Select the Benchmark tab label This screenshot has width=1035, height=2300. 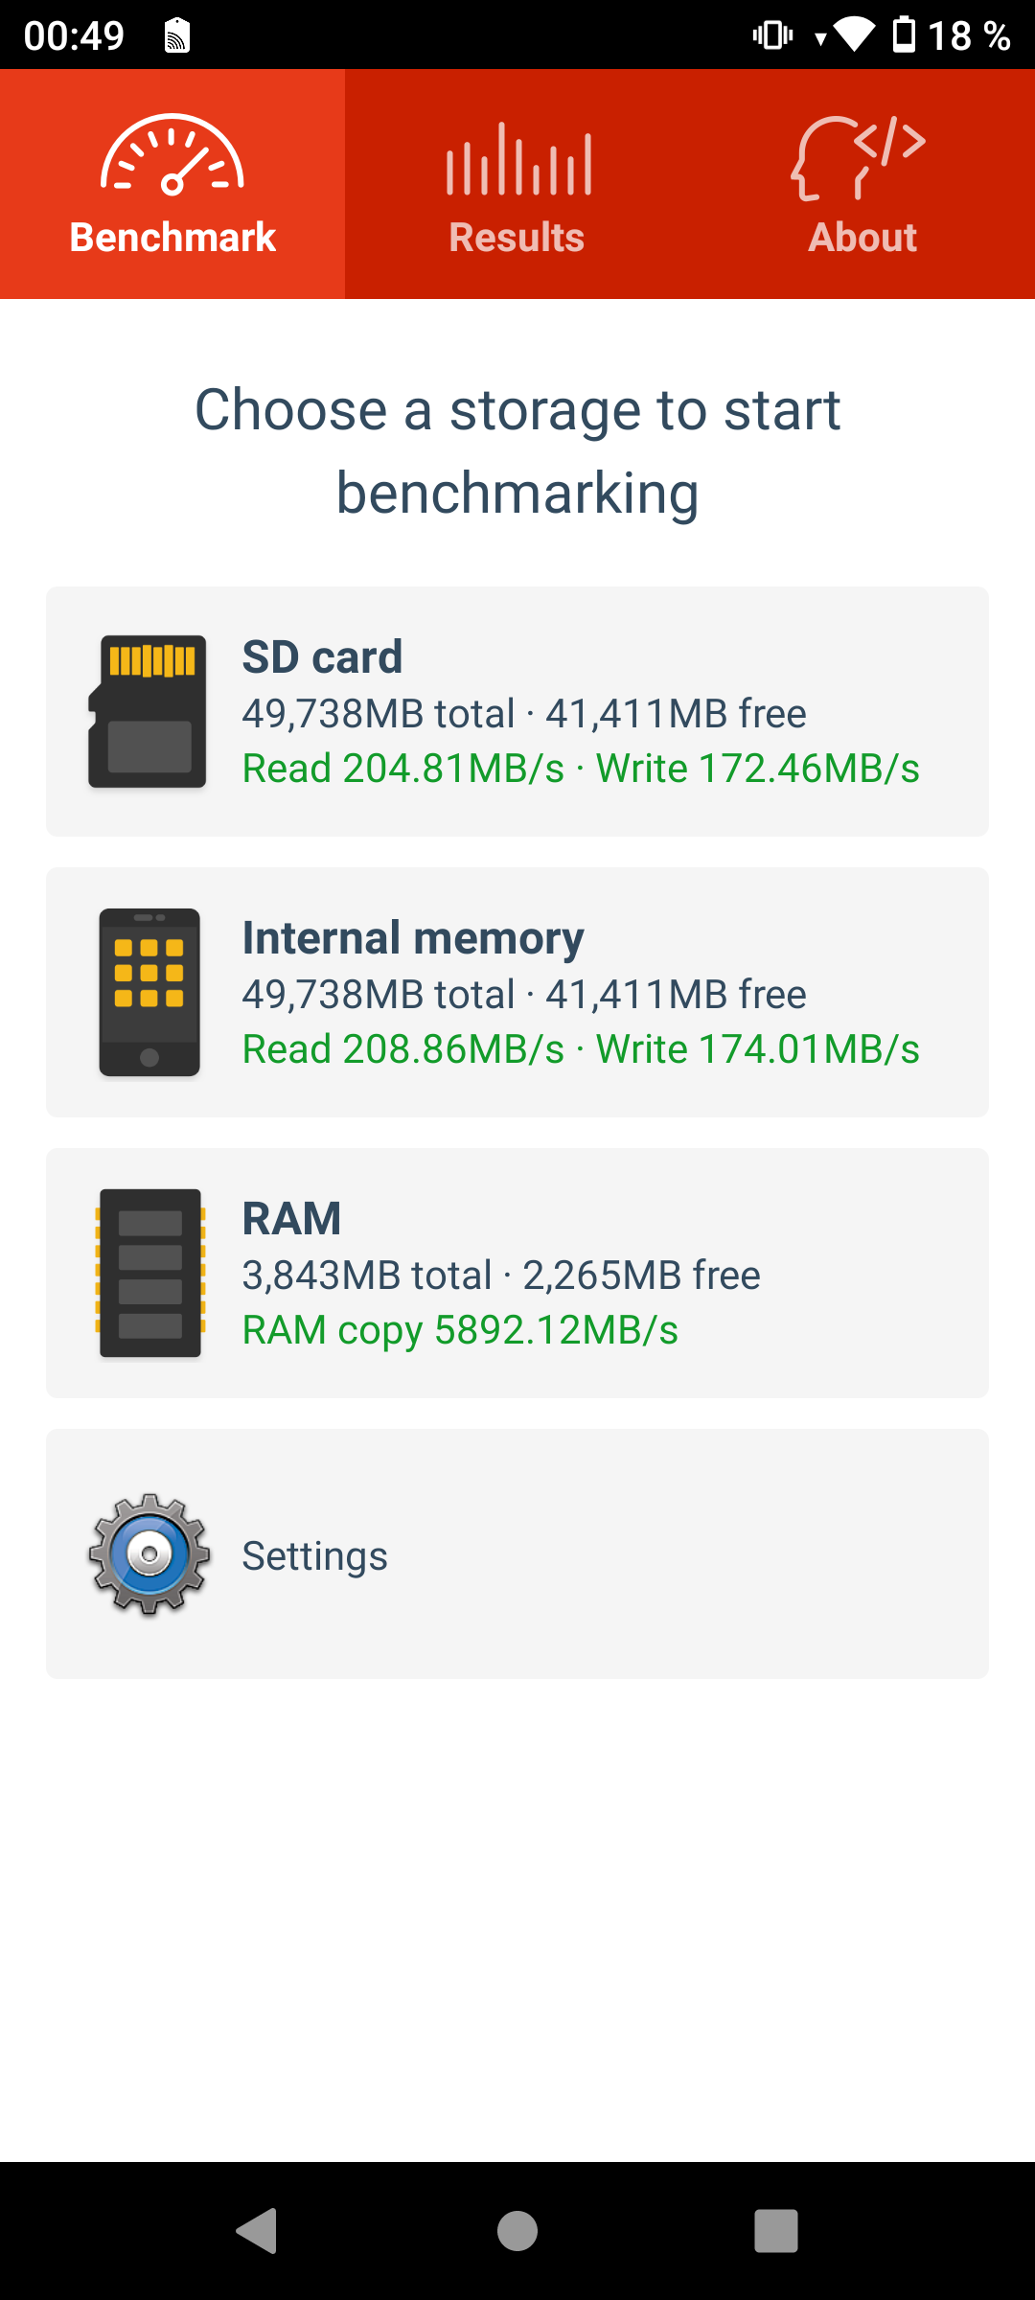(172, 238)
